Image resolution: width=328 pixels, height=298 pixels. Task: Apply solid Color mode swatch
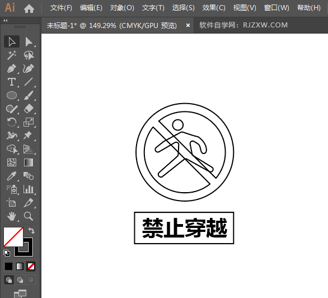pyautogui.click(x=8, y=267)
